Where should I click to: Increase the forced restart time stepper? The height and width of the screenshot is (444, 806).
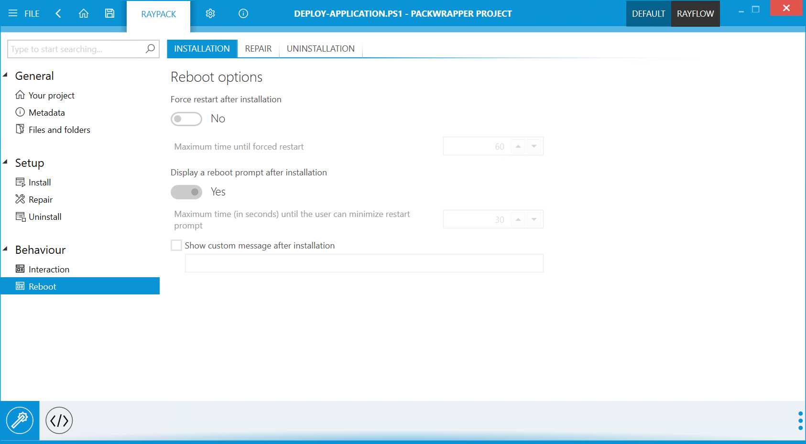click(x=518, y=146)
